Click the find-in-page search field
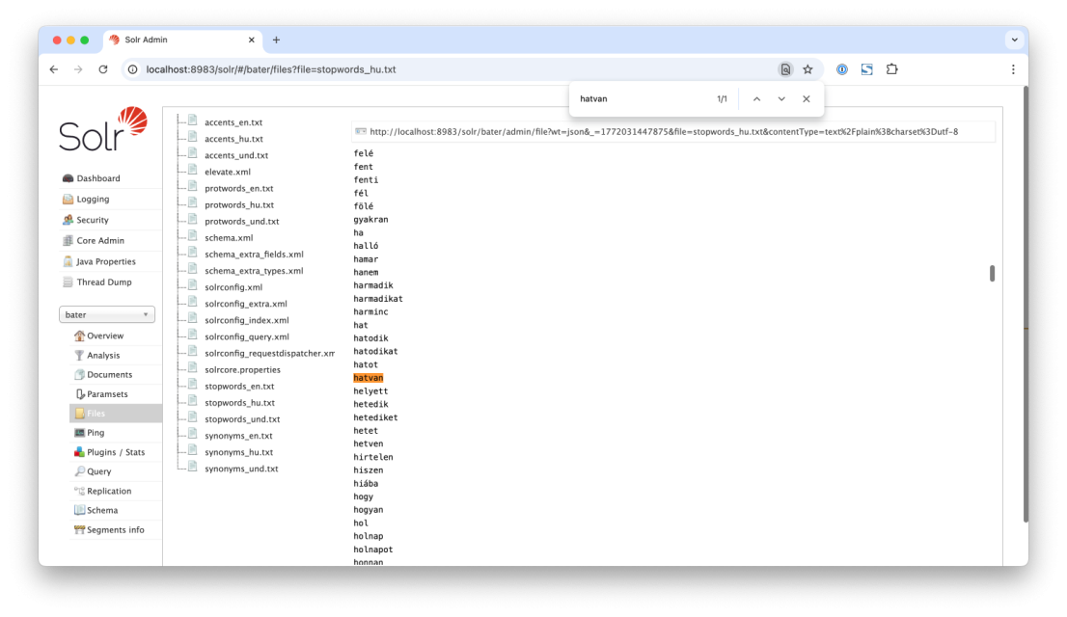 (637, 98)
